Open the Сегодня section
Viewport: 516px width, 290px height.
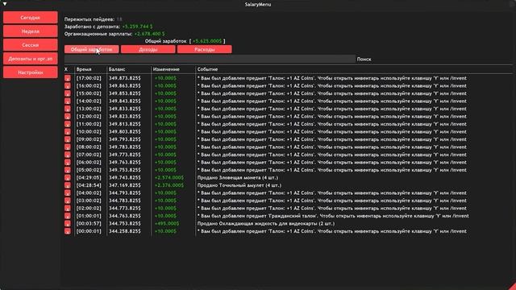tap(31, 18)
